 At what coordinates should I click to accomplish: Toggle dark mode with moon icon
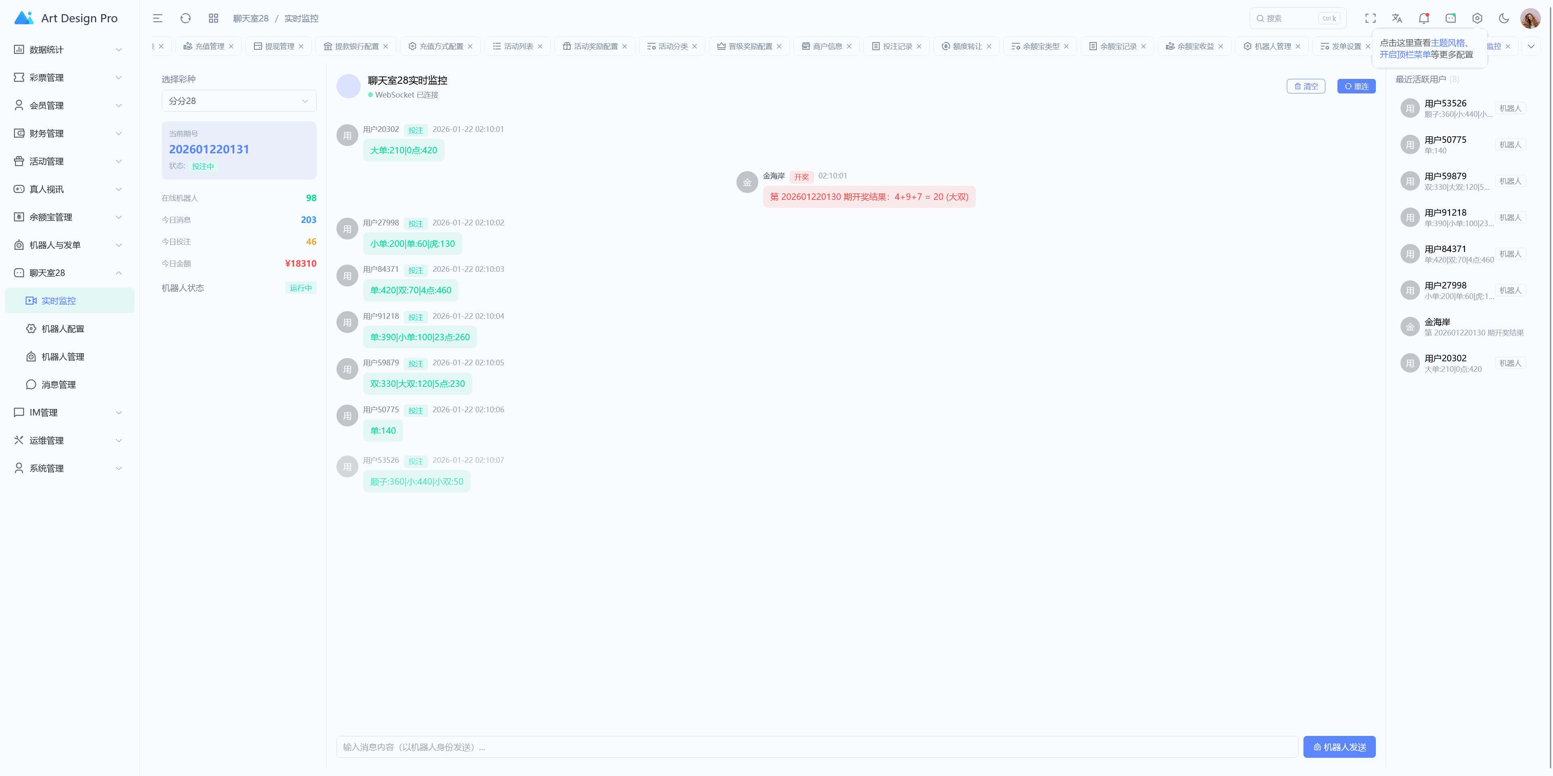pyautogui.click(x=1504, y=18)
